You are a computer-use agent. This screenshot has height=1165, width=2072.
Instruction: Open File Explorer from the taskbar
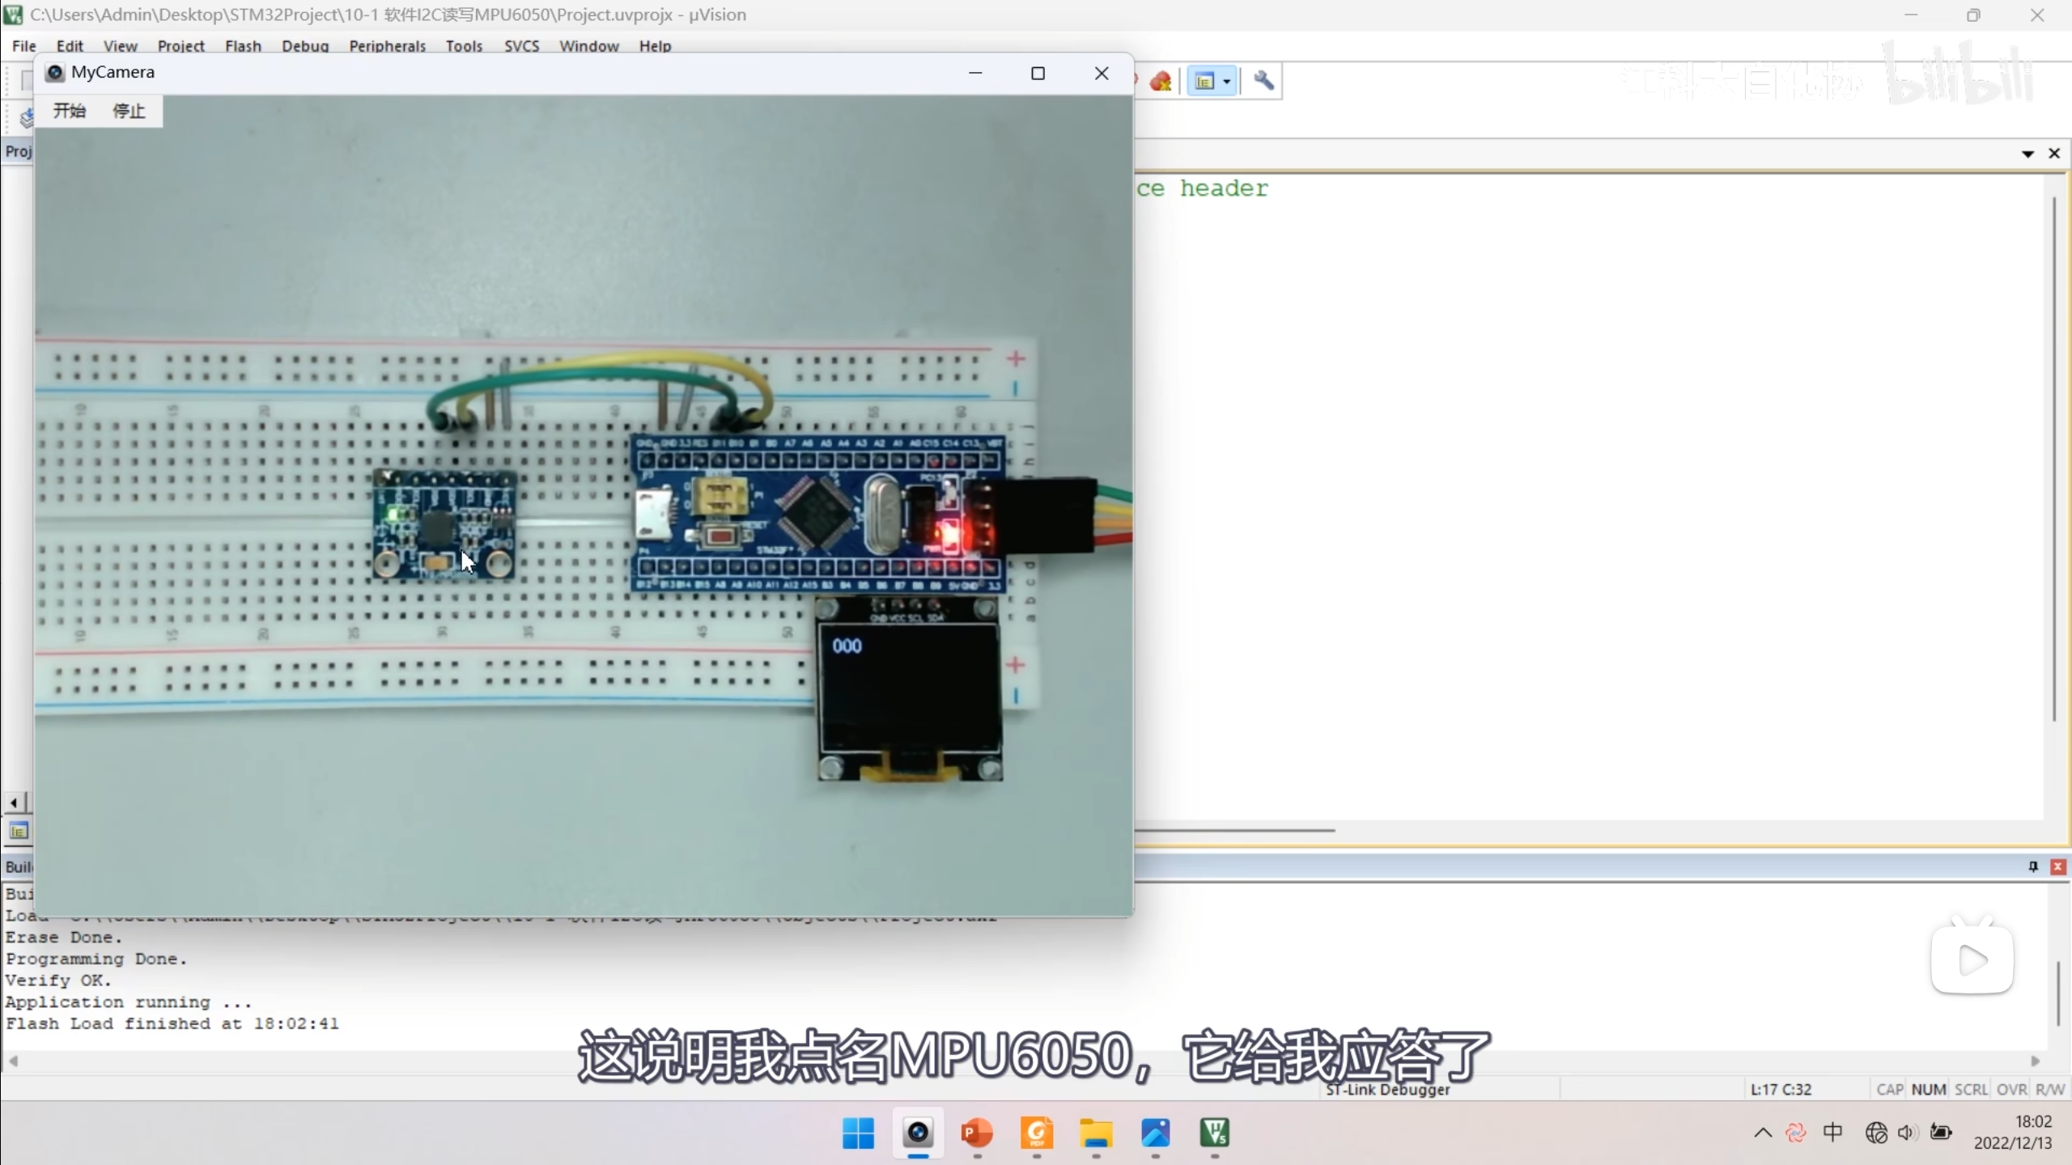pos(1096,1133)
